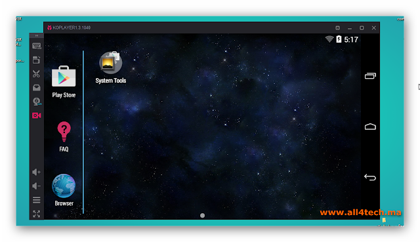Tap the Android recent apps button
This screenshot has height=242, width=420.
pyautogui.click(x=370, y=76)
